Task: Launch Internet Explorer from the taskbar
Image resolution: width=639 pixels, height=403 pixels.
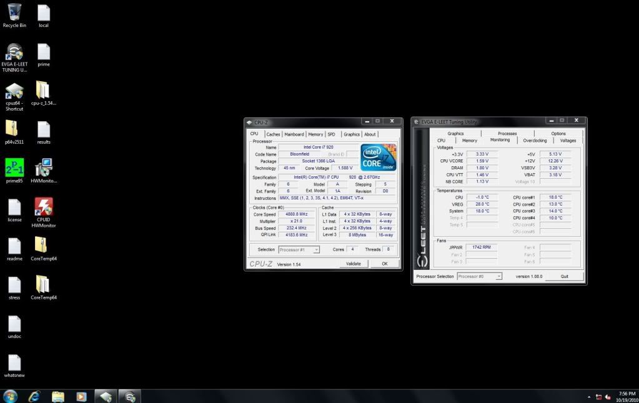Action: (x=34, y=396)
